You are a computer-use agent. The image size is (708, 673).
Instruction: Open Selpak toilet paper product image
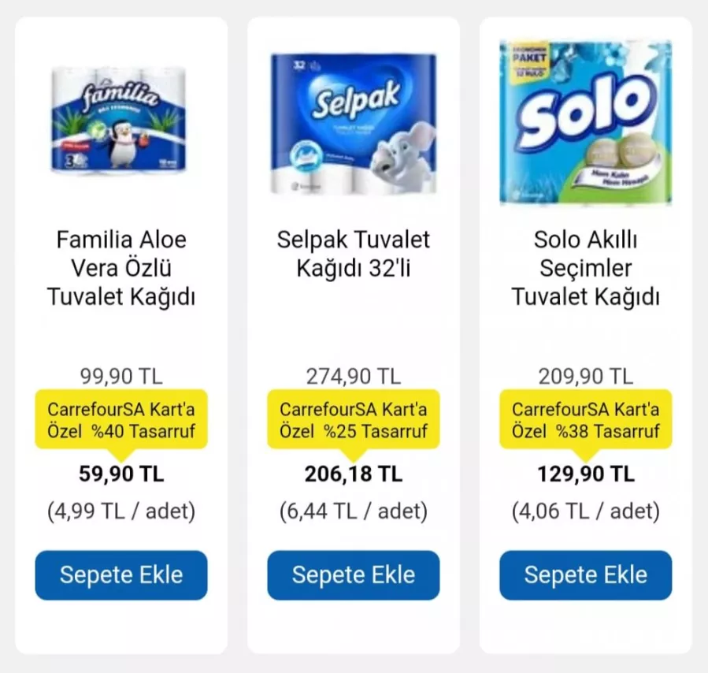[x=353, y=122]
